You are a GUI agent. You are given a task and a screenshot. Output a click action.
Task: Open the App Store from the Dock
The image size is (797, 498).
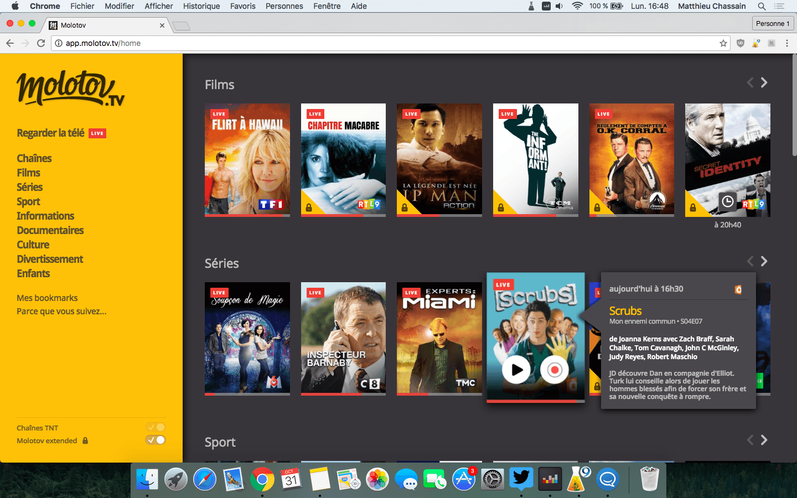click(x=464, y=479)
